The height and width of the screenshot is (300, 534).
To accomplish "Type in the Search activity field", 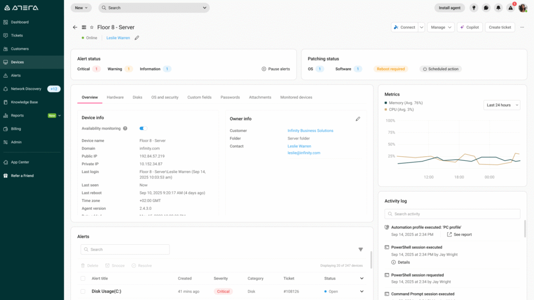I will pos(452,214).
